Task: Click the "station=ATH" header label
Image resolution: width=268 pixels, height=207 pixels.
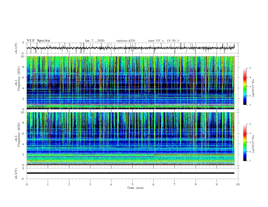Action: 126,41
